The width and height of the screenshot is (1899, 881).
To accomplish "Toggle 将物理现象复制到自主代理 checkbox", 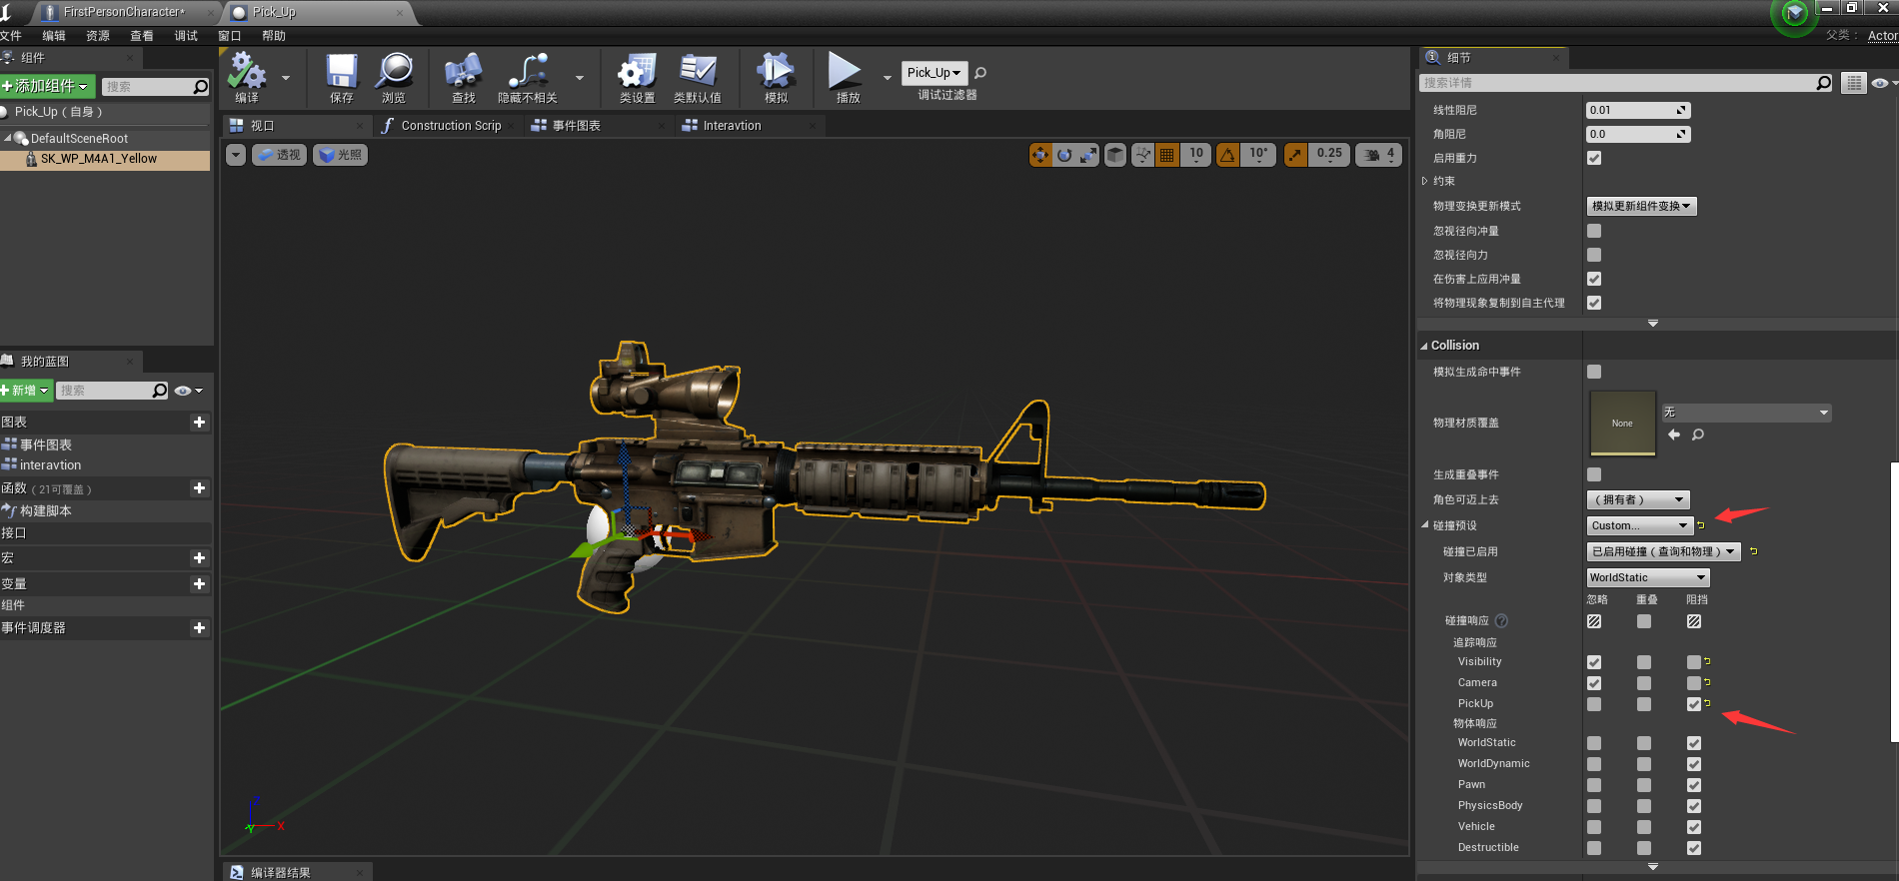I will click(x=1594, y=303).
